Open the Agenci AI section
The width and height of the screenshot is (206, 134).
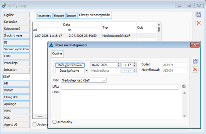16,125
